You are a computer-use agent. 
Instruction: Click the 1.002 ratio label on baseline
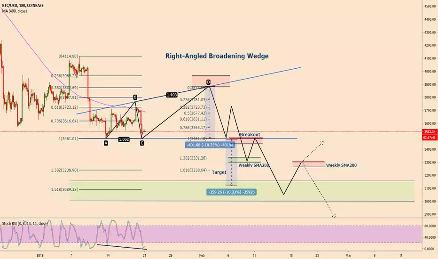124,139
